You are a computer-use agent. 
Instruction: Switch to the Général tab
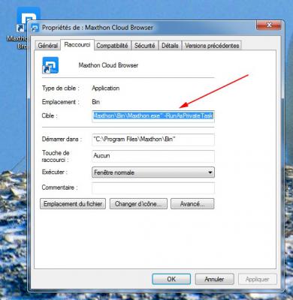point(47,46)
